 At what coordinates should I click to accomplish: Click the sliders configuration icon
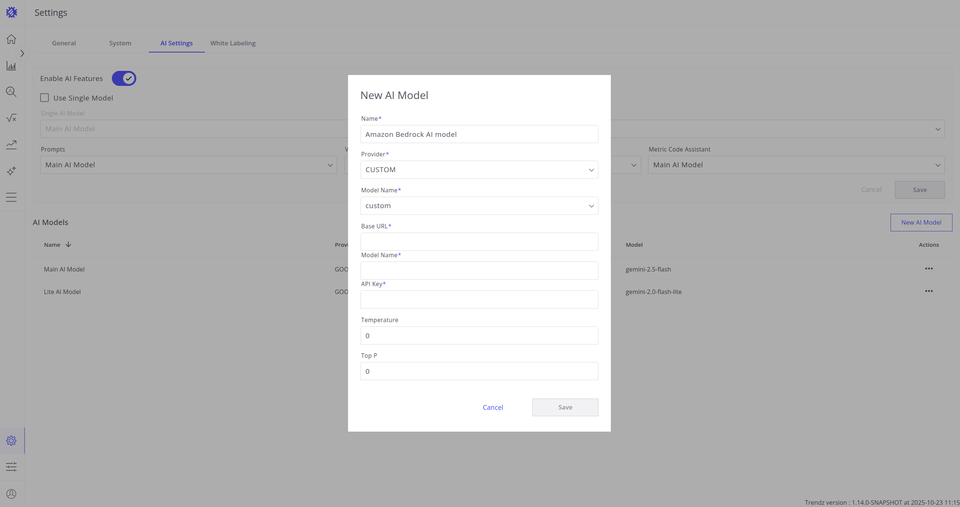tap(11, 467)
